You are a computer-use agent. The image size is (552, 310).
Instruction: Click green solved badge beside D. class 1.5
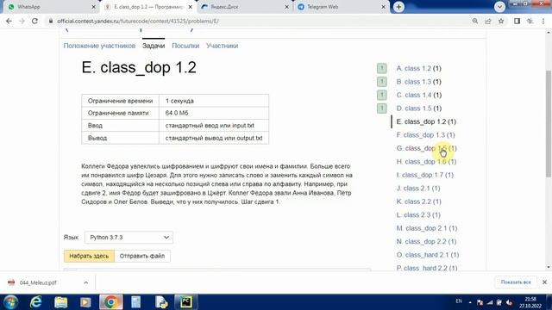pos(381,108)
